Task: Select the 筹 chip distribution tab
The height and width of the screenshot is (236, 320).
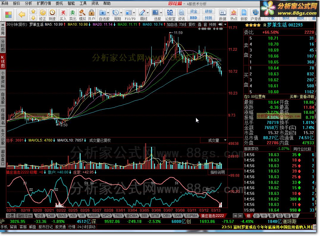Action: tap(272, 215)
